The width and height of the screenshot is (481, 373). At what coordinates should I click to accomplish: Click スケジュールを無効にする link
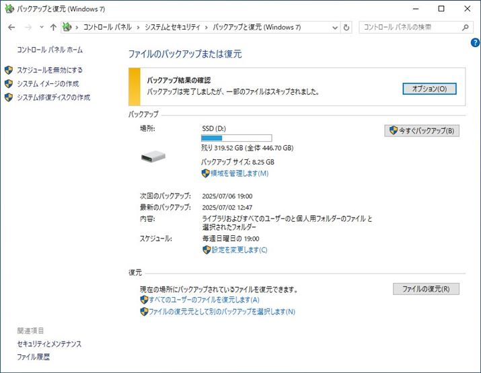50,70
